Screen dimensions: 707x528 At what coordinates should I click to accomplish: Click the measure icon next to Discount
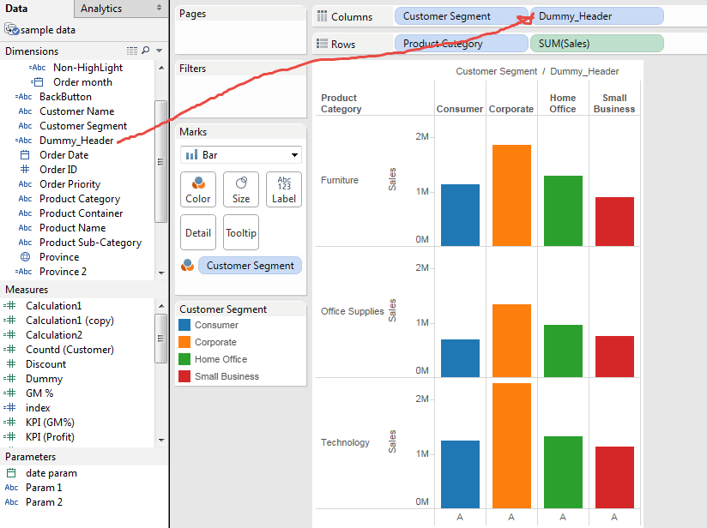[11, 364]
